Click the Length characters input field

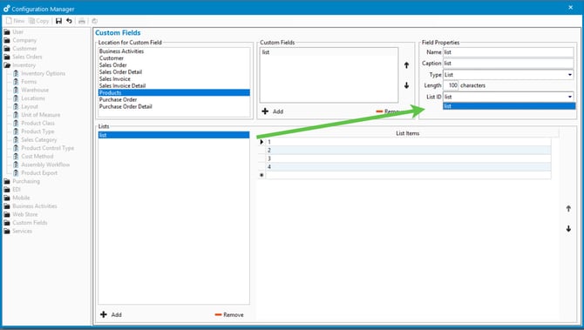coord(451,85)
